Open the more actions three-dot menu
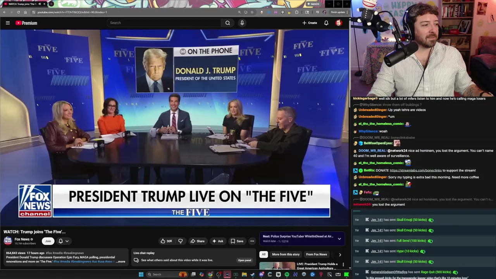496x279 pixels. [252, 241]
